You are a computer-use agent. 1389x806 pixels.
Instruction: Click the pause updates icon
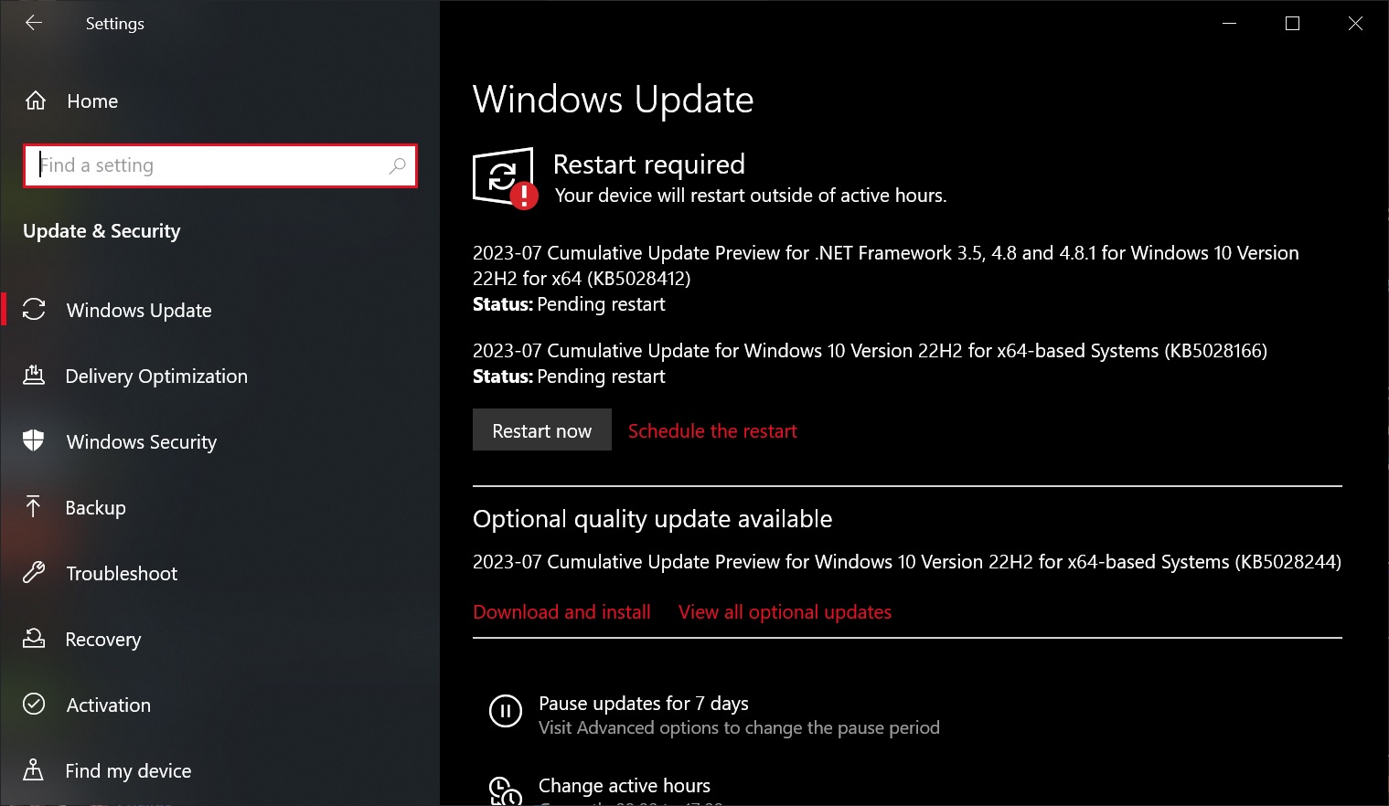pos(506,711)
